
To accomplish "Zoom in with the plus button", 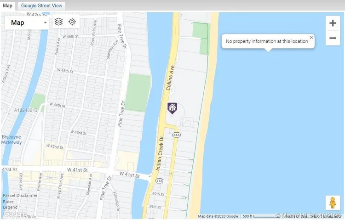I will 333,23.
